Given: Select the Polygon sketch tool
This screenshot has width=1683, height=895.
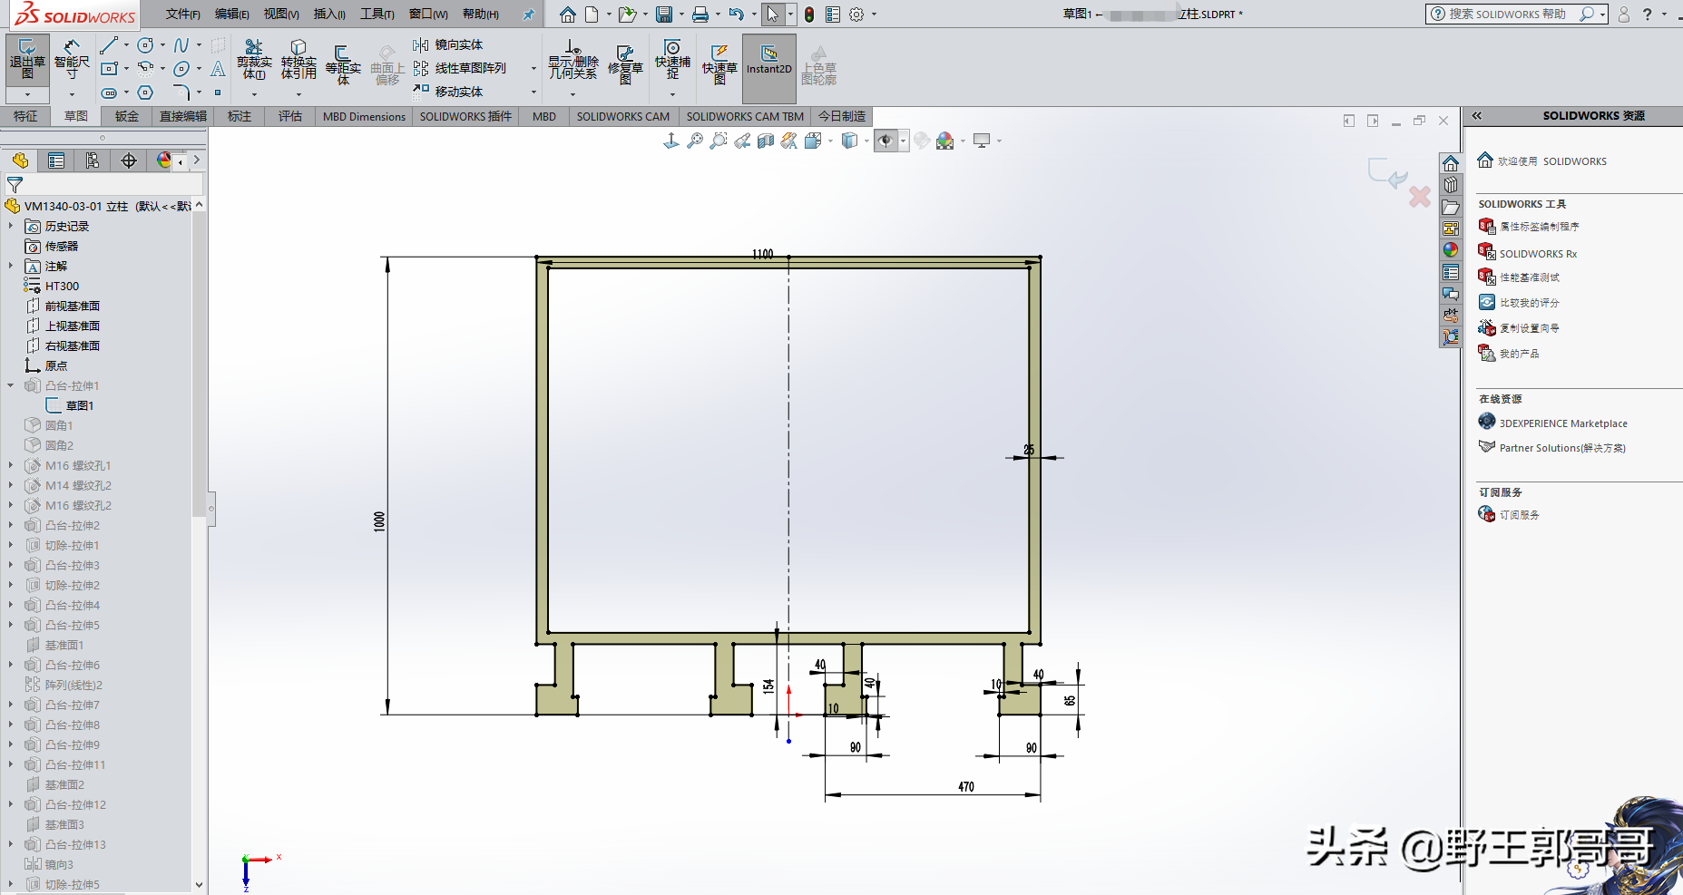Looking at the screenshot, I should (x=145, y=92).
